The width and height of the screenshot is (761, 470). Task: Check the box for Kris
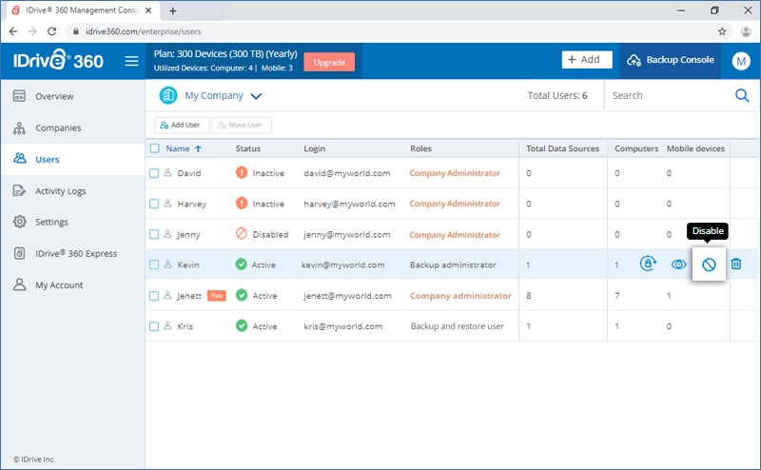click(x=154, y=326)
